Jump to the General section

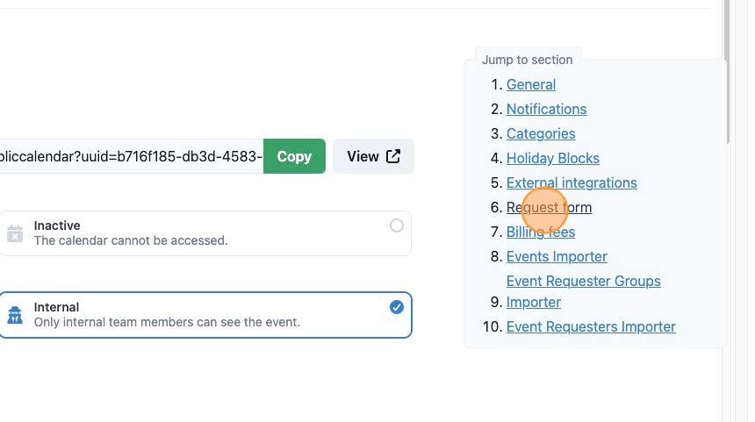[x=530, y=85]
